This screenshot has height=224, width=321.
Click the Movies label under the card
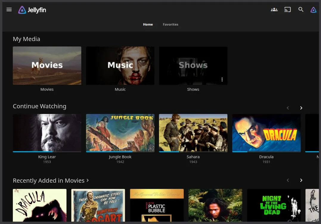[x=47, y=89]
